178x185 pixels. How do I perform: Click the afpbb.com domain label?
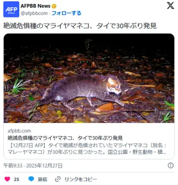19,131
